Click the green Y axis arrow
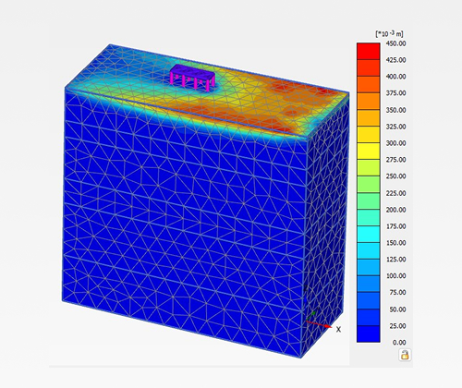Image resolution: width=462 pixels, height=388 pixels. [311, 315]
